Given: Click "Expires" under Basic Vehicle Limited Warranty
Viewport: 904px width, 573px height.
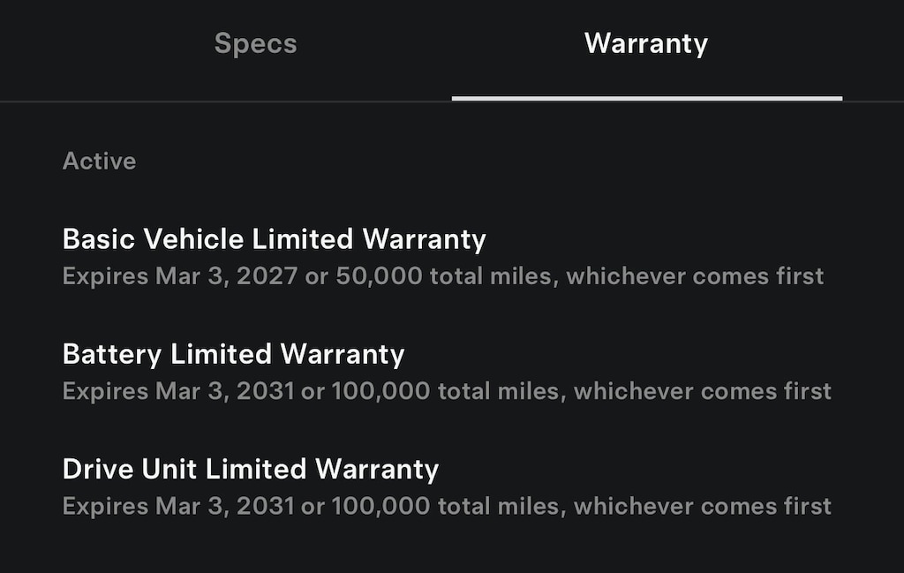Looking at the screenshot, I should (x=105, y=276).
